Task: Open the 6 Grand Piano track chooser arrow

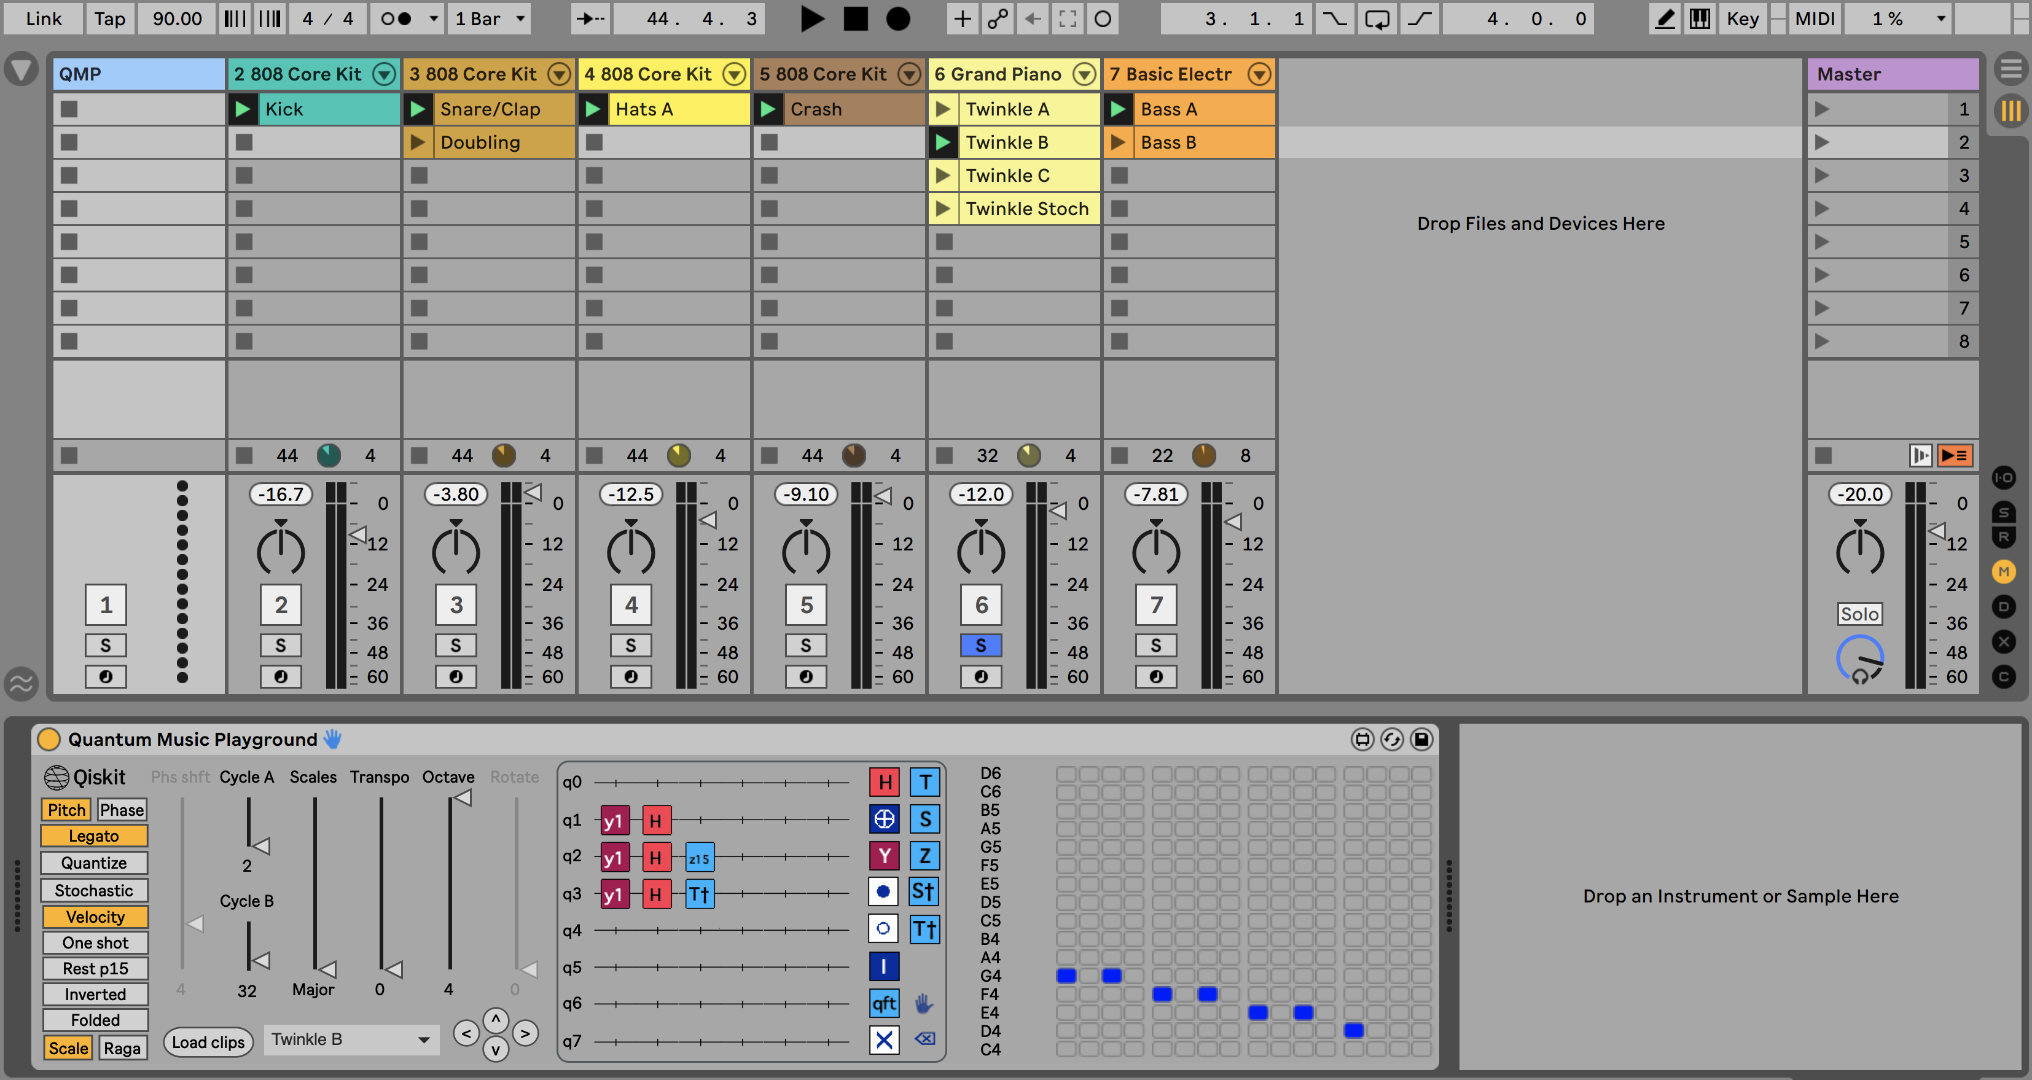Action: click(1085, 74)
